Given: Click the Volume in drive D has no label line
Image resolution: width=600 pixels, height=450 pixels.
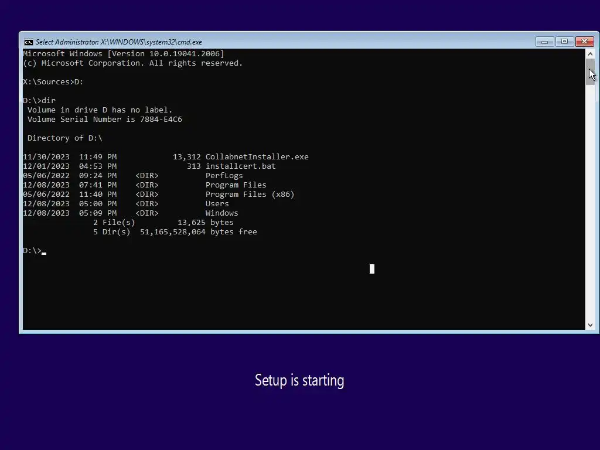Looking at the screenshot, I should point(100,110).
